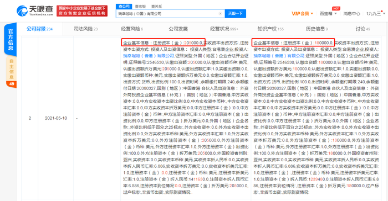Click the 天眼一下 search button
The image size is (388, 201).
point(236,14)
